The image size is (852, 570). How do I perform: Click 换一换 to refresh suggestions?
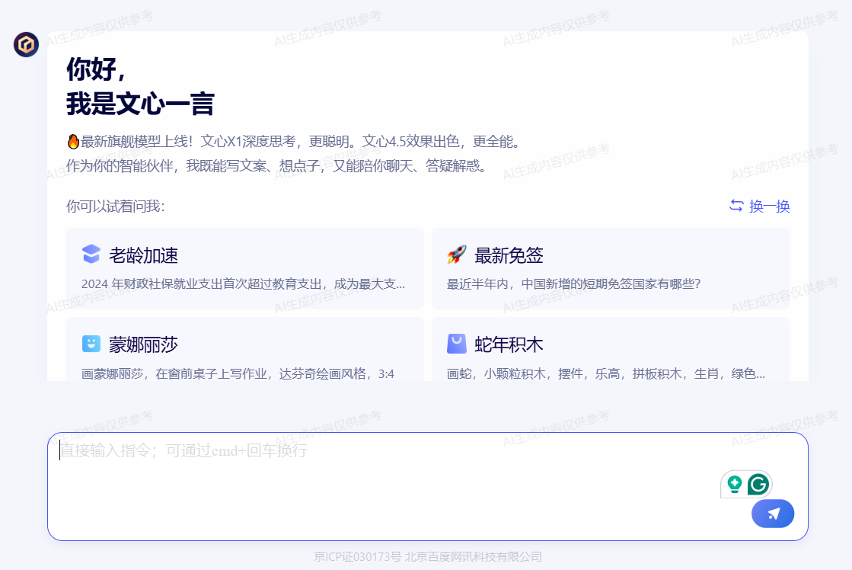pos(767,207)
